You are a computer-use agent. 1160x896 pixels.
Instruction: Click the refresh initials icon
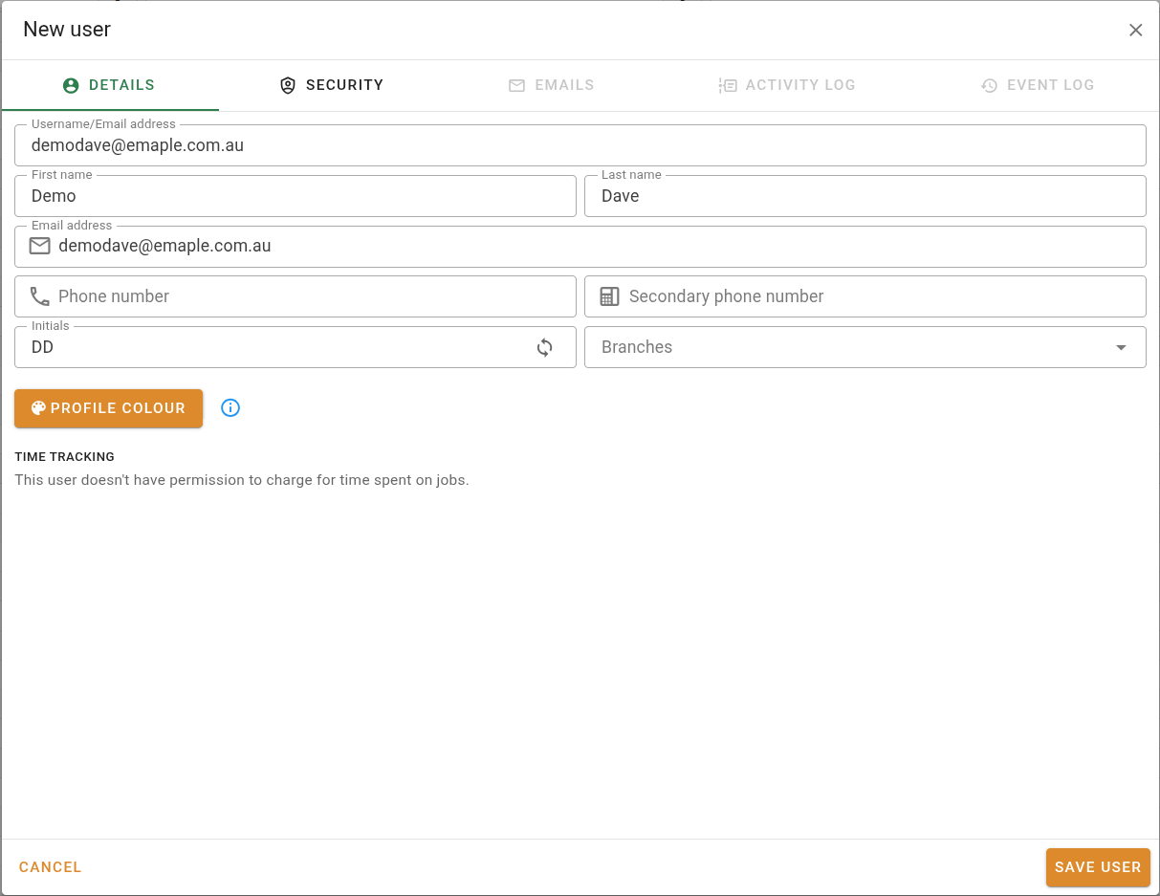pyautogui.click(x=544, y=347)
